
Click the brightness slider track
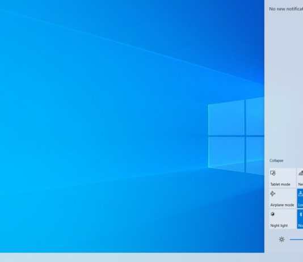[x=296, y=240]
